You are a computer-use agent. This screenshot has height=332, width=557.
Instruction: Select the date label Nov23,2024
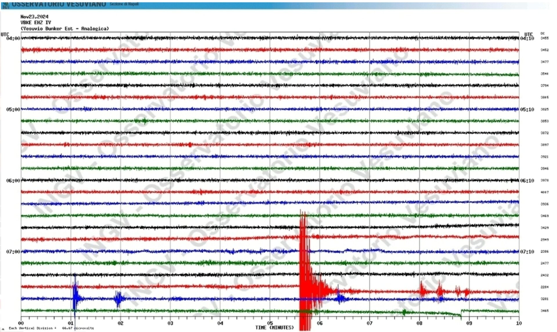pos(35,17)
